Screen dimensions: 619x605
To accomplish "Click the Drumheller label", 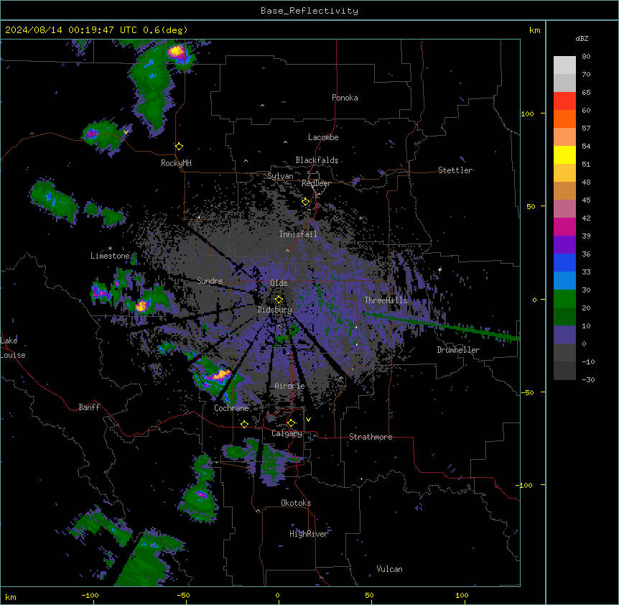I will coord(458,350).
